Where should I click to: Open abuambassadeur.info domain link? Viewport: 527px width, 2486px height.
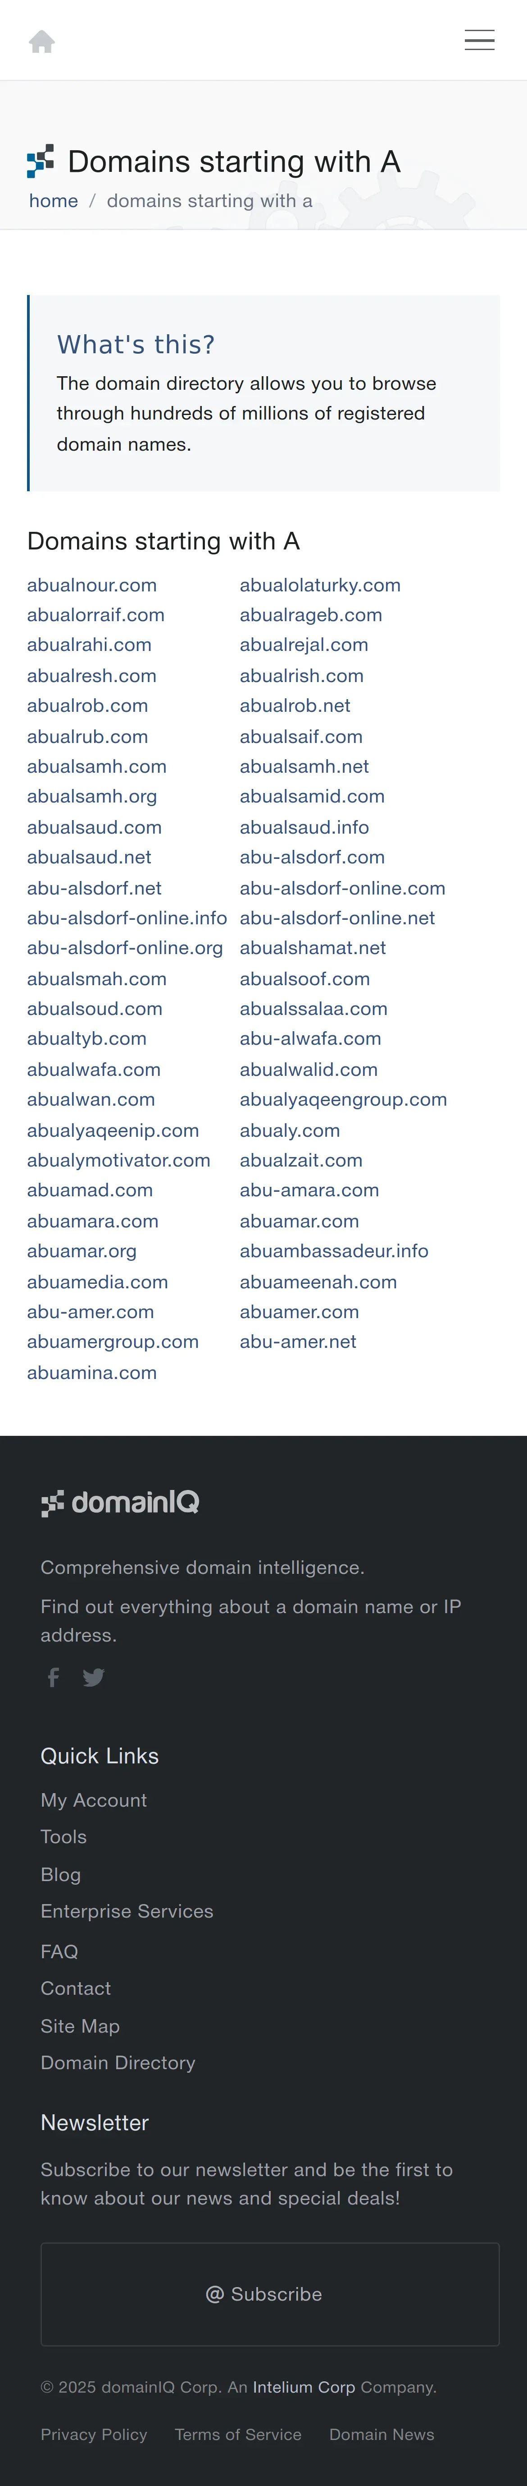[x=334, y=1251]
